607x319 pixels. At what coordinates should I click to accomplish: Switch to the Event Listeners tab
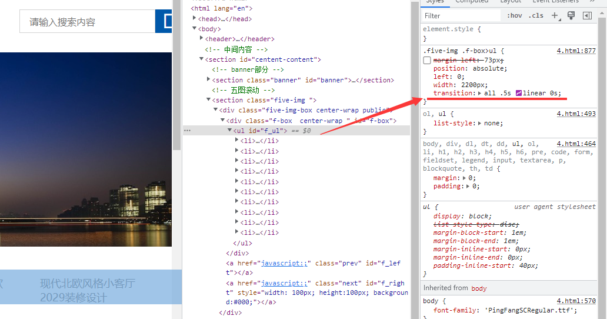coord(555,2)
